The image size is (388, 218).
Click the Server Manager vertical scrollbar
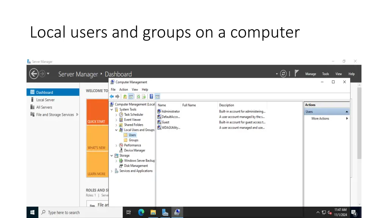359,124
